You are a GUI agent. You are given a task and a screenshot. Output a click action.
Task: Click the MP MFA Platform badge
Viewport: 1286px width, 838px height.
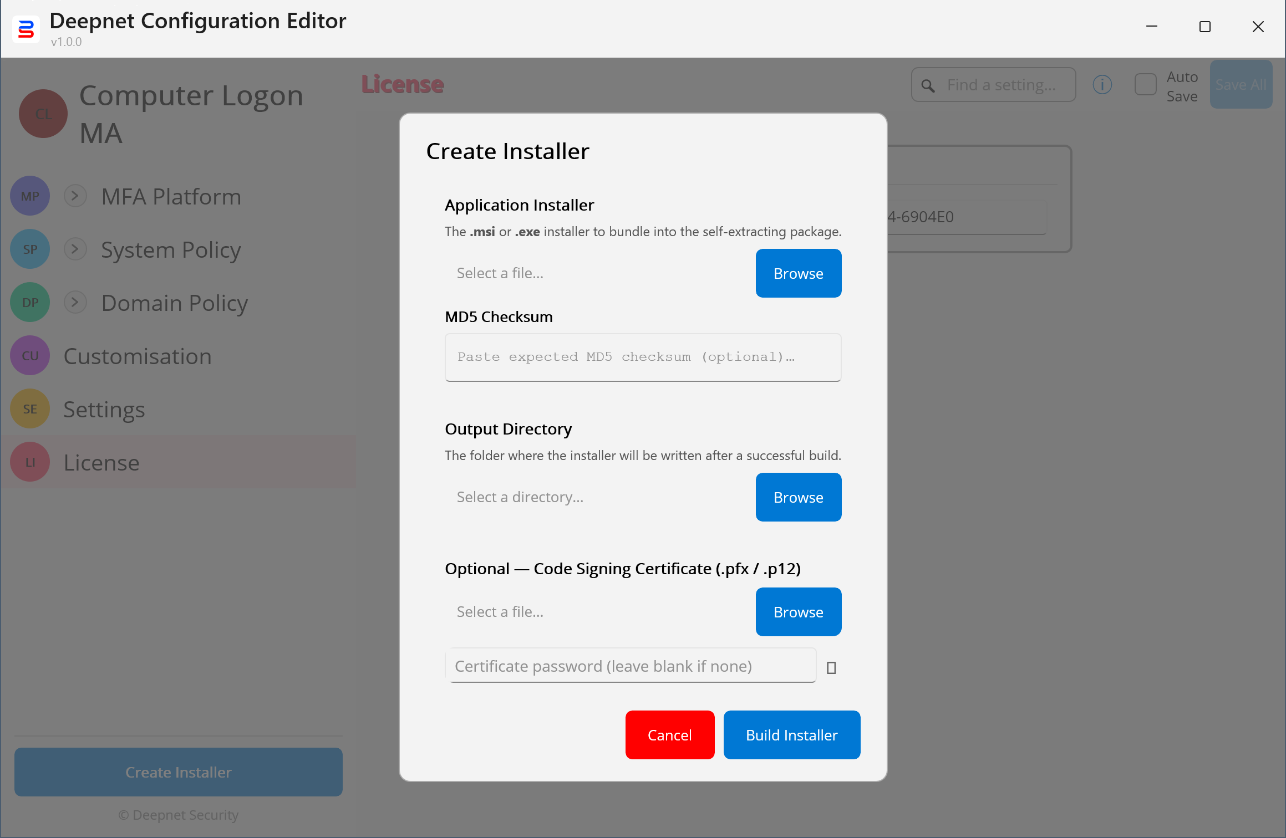(x=30, y=196)
